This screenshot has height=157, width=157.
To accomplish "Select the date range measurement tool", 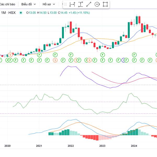I will click(x=72, y=4).
